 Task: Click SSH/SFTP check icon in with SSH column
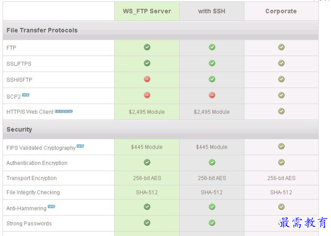point(212,79)
